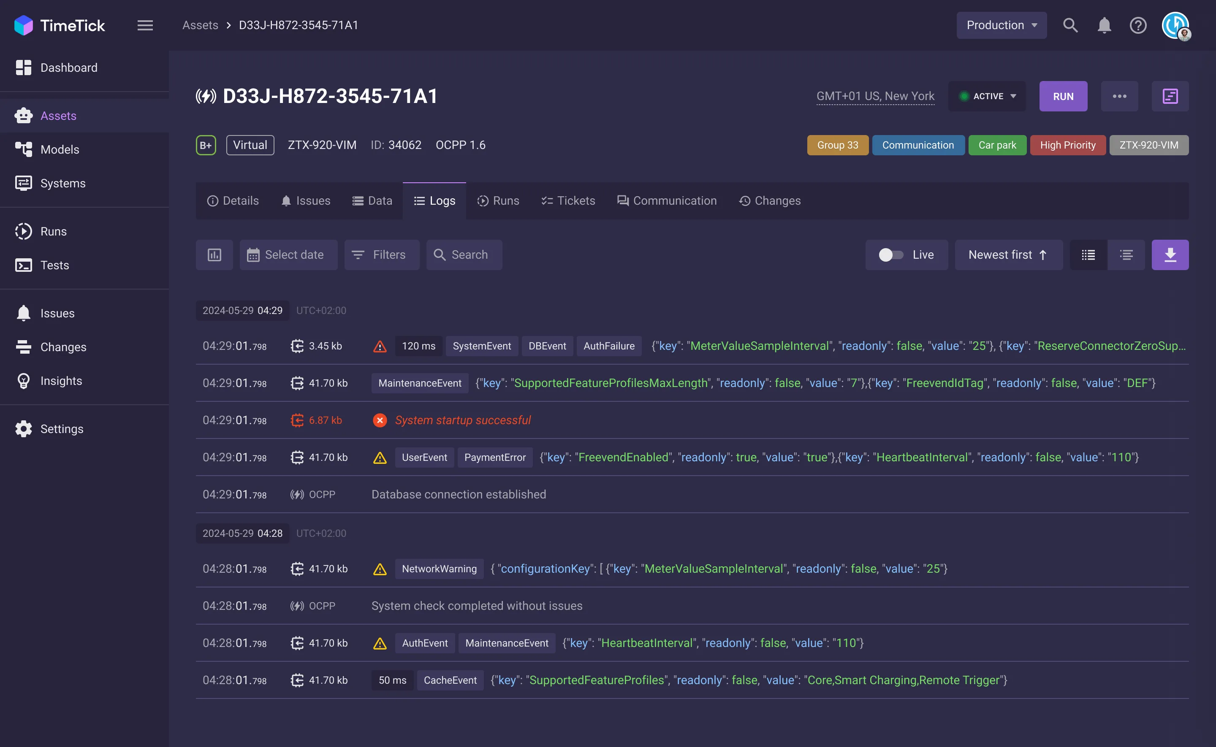Click OCPP icon on System check row
1216x747 pixels.
pyautogui.click(x=297, y=606)
